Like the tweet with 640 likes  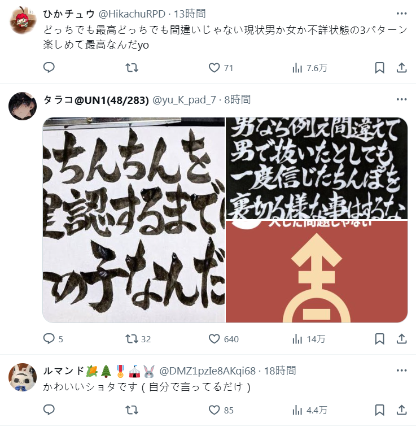[224, 339]
